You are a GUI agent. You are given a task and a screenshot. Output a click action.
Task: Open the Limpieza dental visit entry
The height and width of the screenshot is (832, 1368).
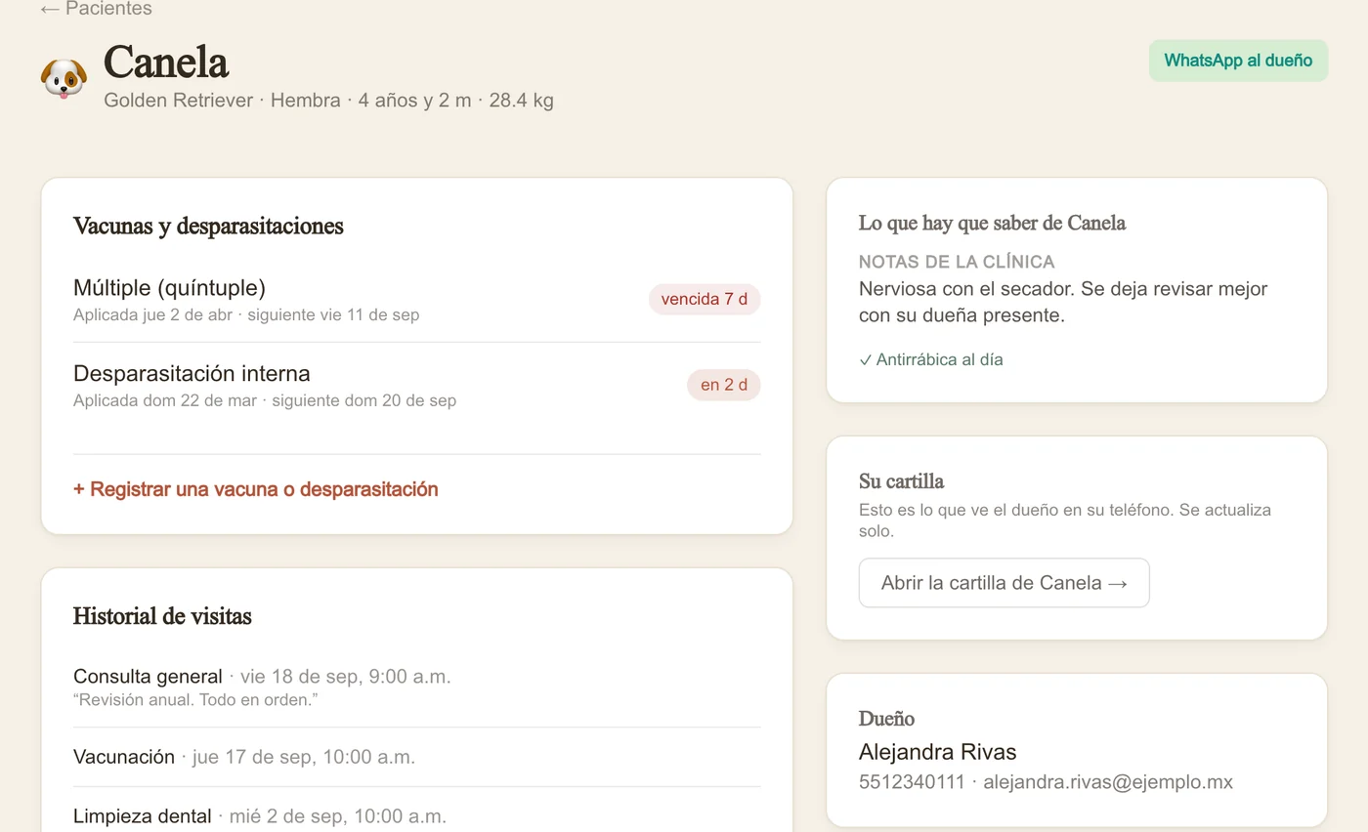point(416,816)
